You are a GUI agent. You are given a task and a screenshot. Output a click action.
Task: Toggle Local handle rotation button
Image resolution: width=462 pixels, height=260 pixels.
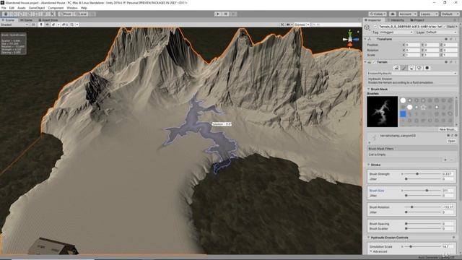pyautogui.click(x=80, y=14)
